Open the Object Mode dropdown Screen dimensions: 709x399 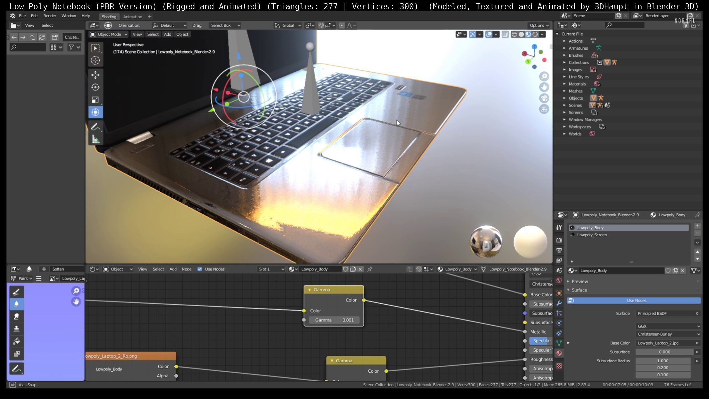tap(109, 34)
